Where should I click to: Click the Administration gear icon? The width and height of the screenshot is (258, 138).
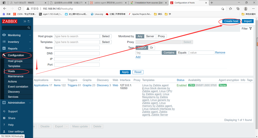(x=4, y=103)
